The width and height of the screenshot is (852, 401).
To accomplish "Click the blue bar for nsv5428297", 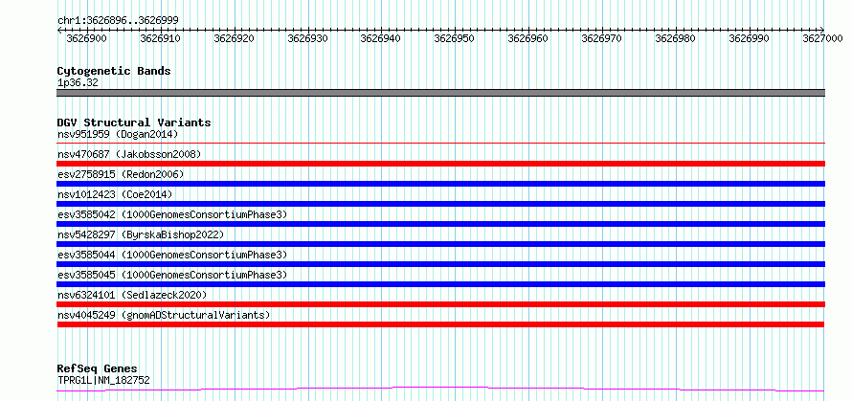I will [440, 244].
